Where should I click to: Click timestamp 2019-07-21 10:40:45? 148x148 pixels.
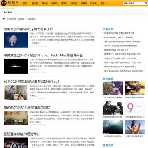point(38,99)
